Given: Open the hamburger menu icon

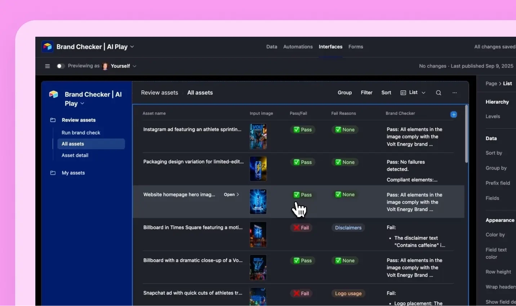Looking at the screenshot, I should [x=47, y=66].
